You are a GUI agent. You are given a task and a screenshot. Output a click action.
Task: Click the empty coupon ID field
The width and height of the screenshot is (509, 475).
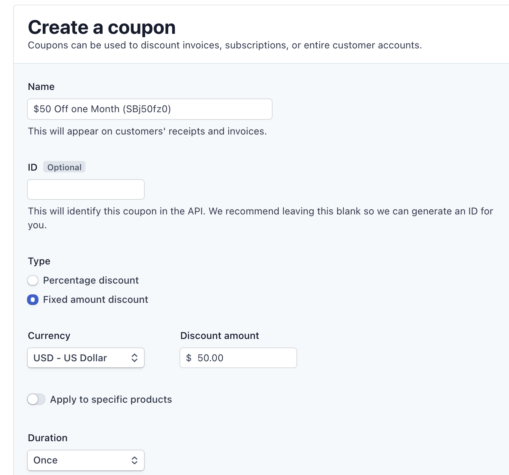(85, 189)
